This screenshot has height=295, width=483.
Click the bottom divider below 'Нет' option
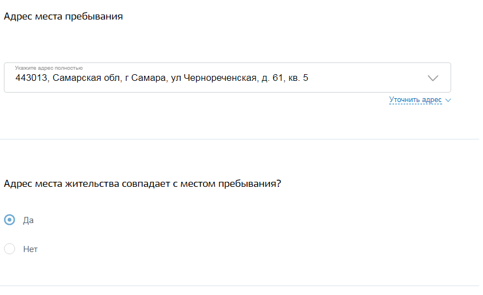click(x=239, y=286)
